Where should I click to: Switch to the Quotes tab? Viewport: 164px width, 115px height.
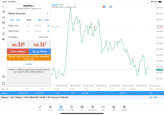click(x=40, y=108)
